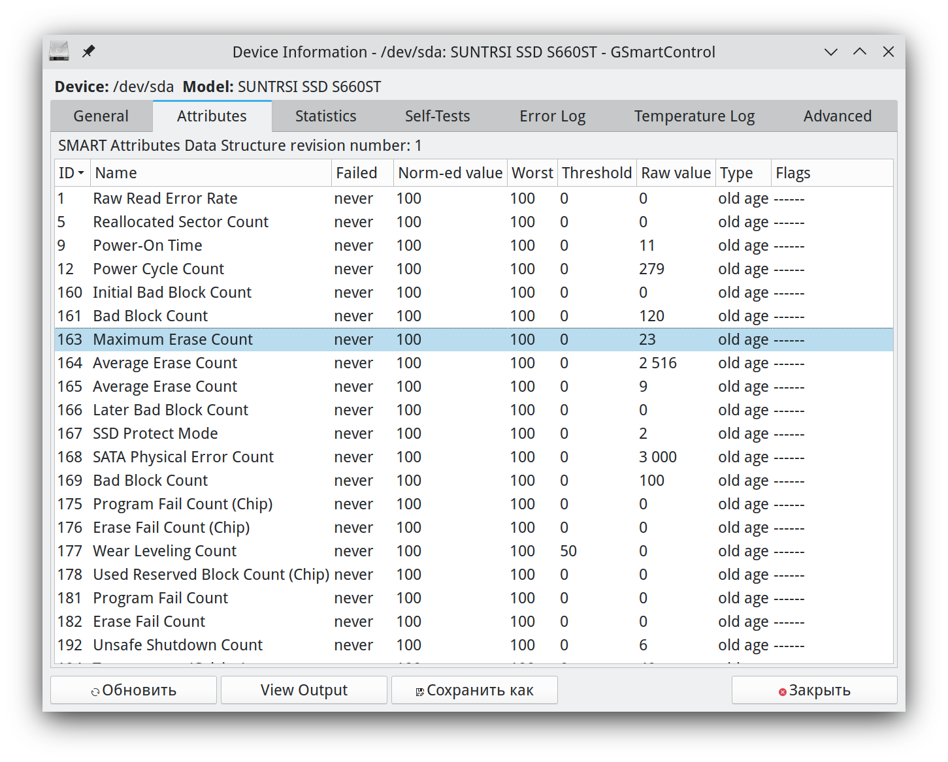This screenshot has width=948, height=762.
Task: Select the Raw Read Error Rate row
Action: point(474,198)
